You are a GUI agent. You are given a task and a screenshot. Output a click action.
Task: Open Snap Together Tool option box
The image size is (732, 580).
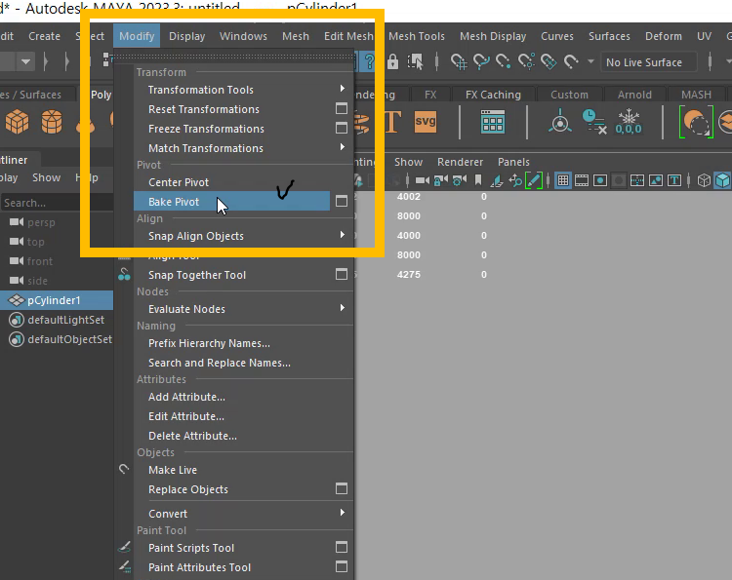click(x=342, y=274)
